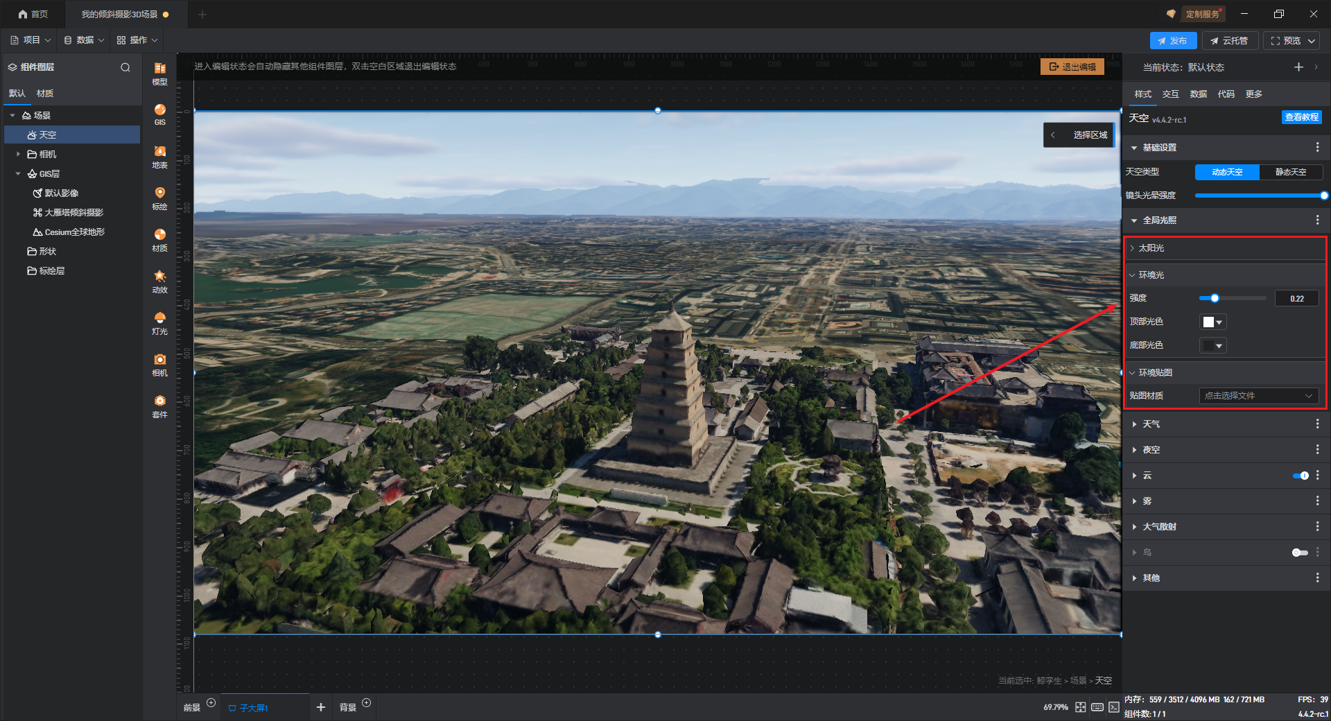Open the 套件 kit panel
Screen dimensions: 1331x721
click(159, 406)
